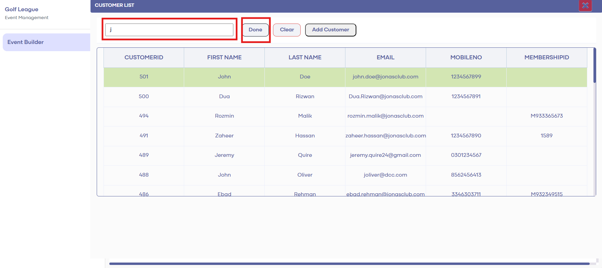Sort by the CUSTOMERID column header
The image size is (602, 268).
point(143,57)
